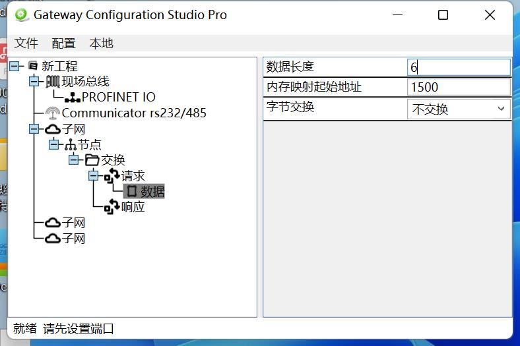The height and width of the screenshot is (346, 520).
Task: Click into the 数据长度 value field
Action: click(459, 67)
